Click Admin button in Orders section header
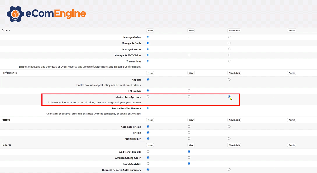Image resolution: width=317 pixels, height=173 pixels. click(292, 30)
